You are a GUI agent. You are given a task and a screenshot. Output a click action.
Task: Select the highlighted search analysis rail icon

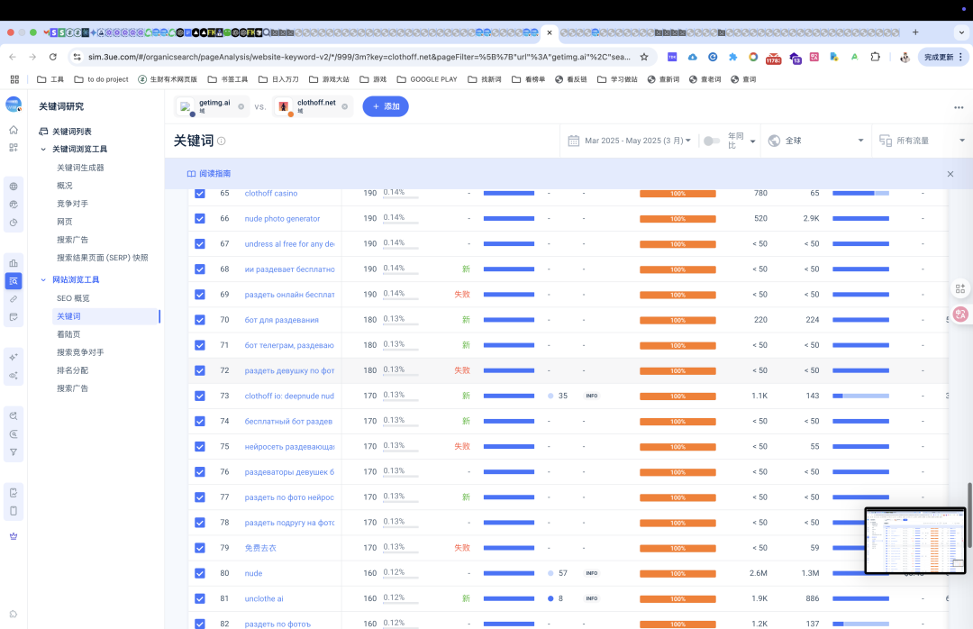(14, 281)
